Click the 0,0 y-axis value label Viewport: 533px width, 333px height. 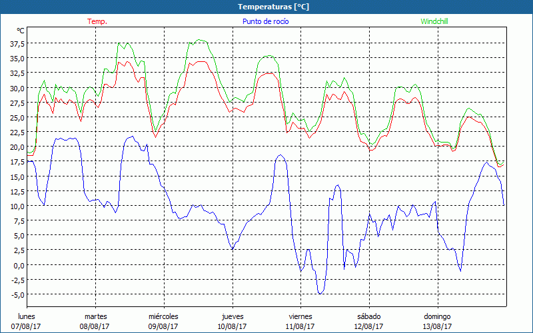pos(19,265)
